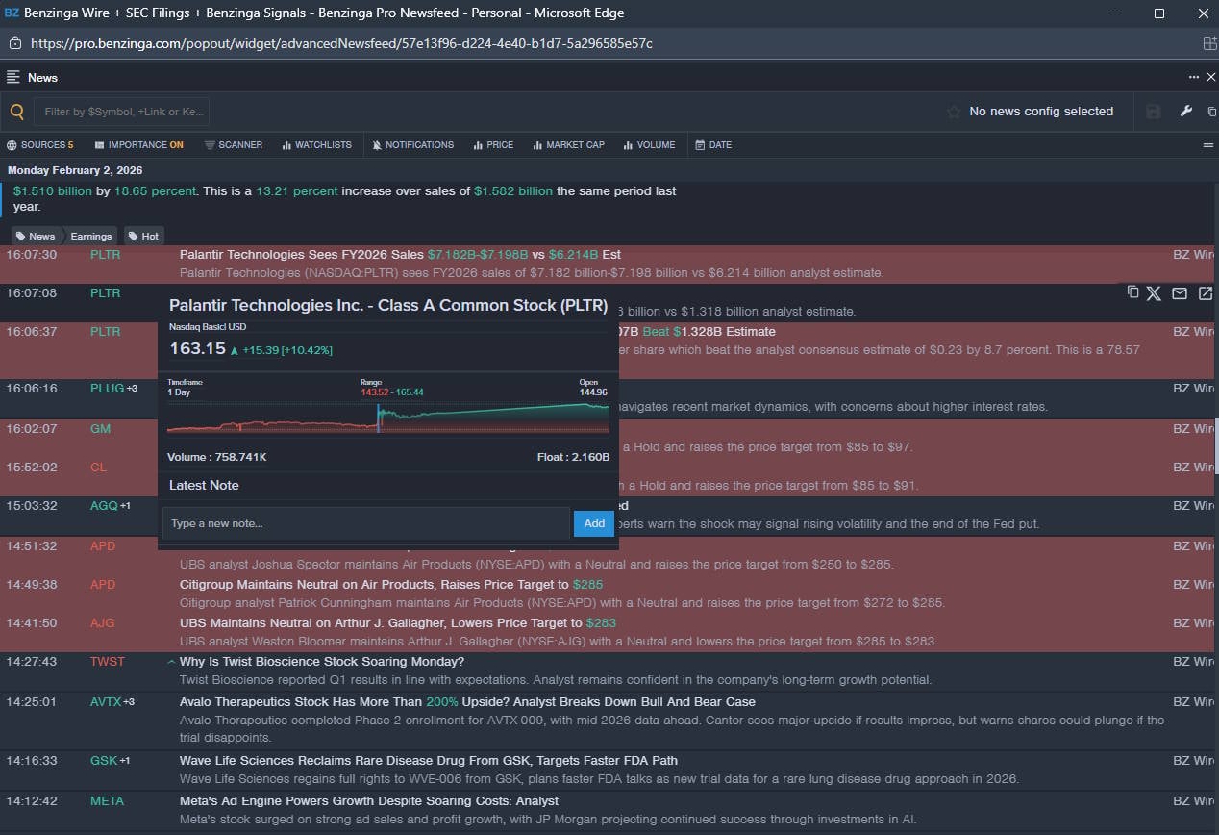
Task: Copy the PLTR story via copy icon
Action: [x=1132, y=292]
